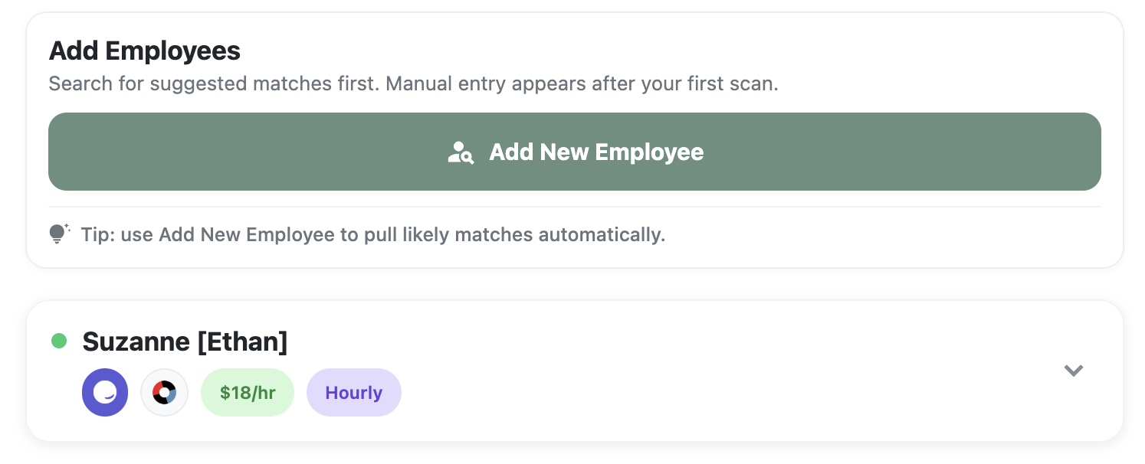This screenshot has height=464, width=1145.
Task: Expand the Suzanne [Ethan] row chevron
Action: (1073, 371)
